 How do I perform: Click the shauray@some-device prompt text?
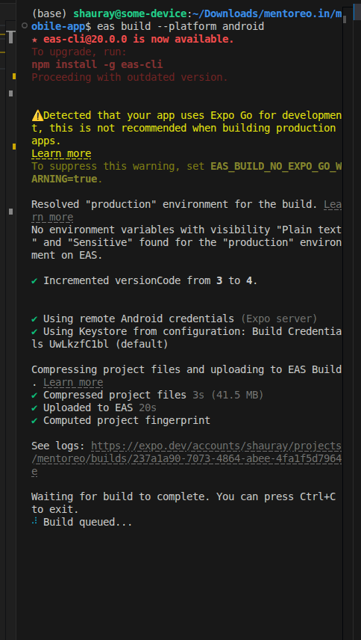point(130,14)
